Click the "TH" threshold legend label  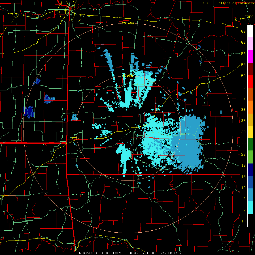pyautogui.click(x=243, y=221)
